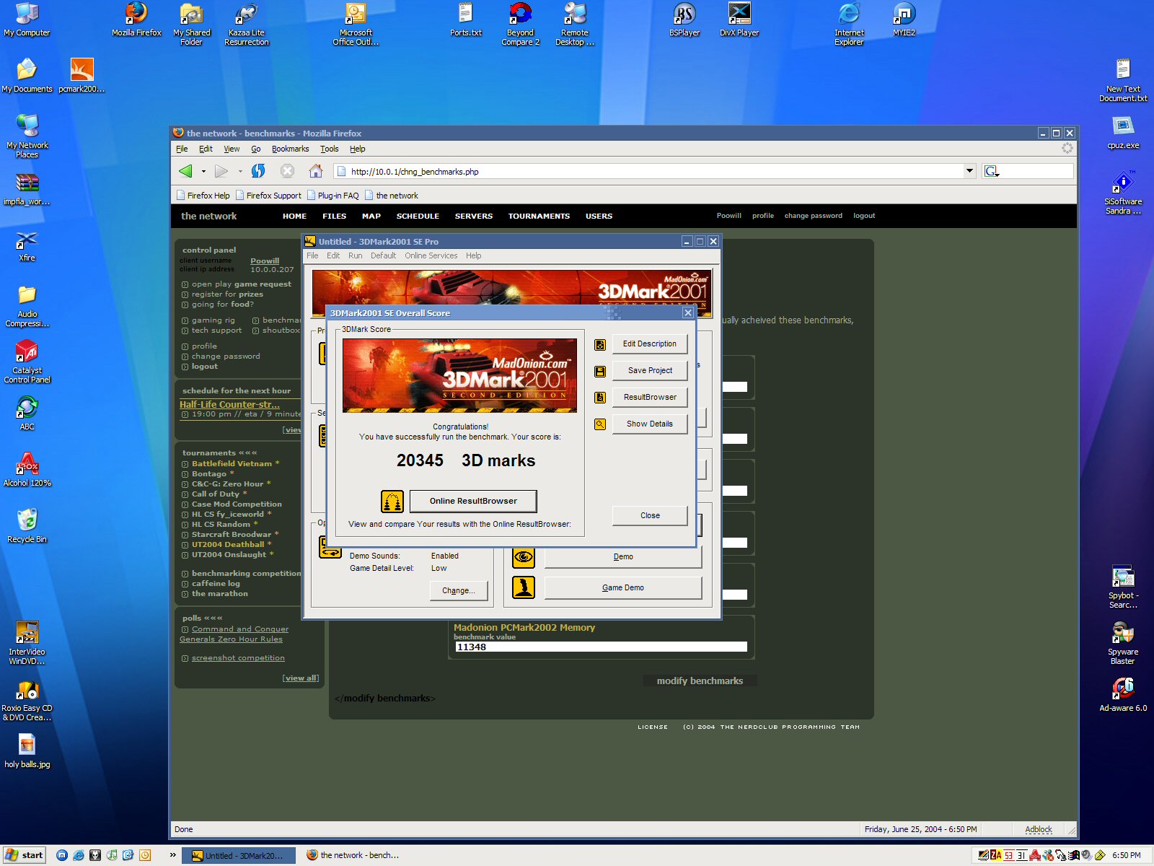
Task: Open Forward button history dropdown arrow
Action: (x=240, y=172)
